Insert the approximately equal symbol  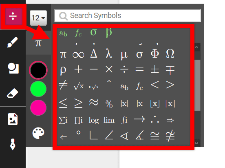(94, 102)
